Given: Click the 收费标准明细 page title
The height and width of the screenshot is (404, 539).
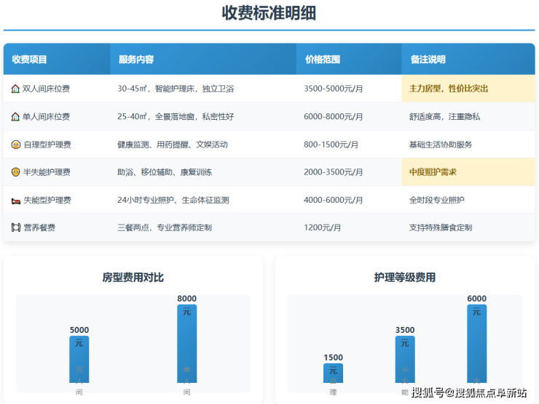Looking at the screenshot, I should [269, 13].
